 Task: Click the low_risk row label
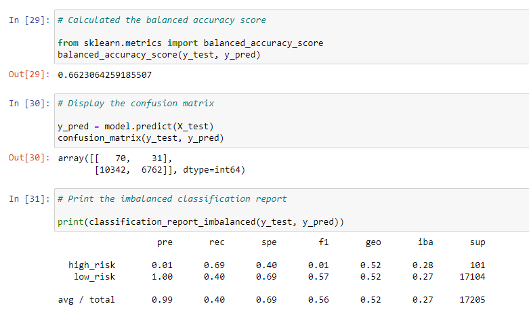click(x=94, y=277)
